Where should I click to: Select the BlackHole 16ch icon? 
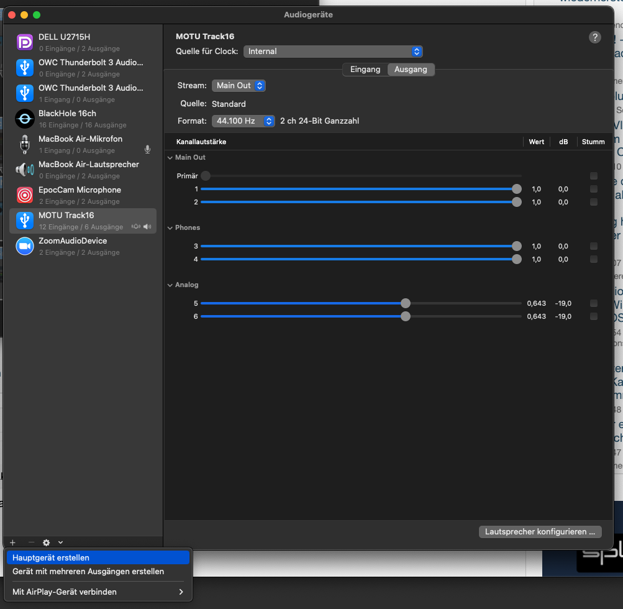(x=25, y=119)
